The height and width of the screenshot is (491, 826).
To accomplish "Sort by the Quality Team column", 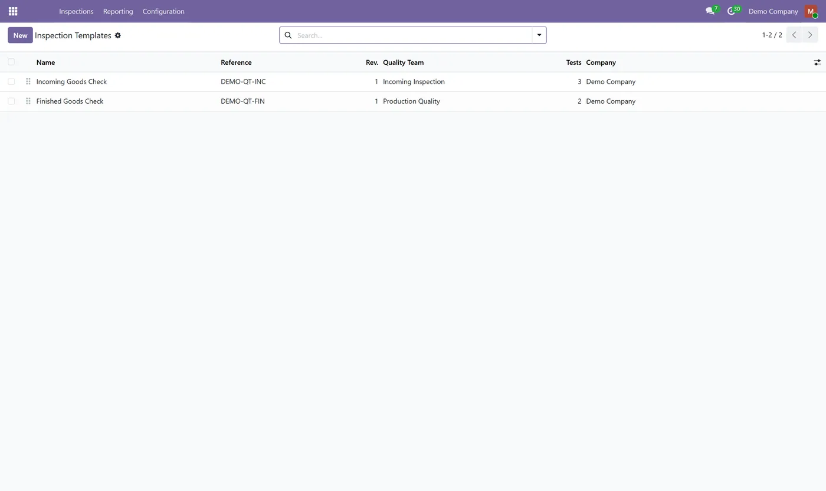I will coord(403,62).
